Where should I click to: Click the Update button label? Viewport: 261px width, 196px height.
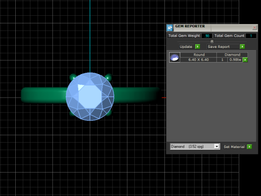point(186,47)
